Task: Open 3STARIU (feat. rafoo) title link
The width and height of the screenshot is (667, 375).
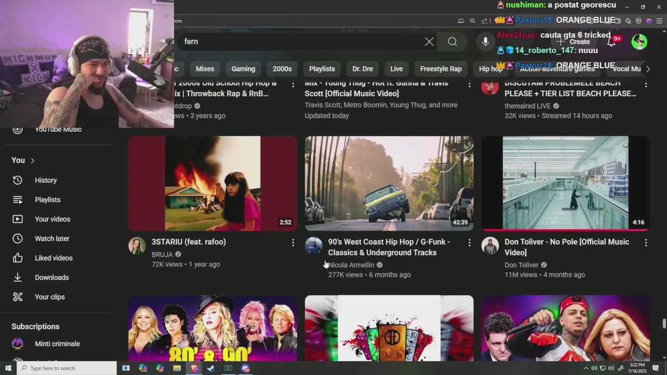Action: [x=189, y=242]
